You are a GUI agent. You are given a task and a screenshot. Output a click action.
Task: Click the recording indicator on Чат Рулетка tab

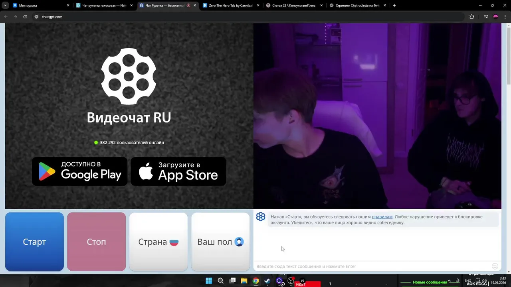click(x=188, y=6)
